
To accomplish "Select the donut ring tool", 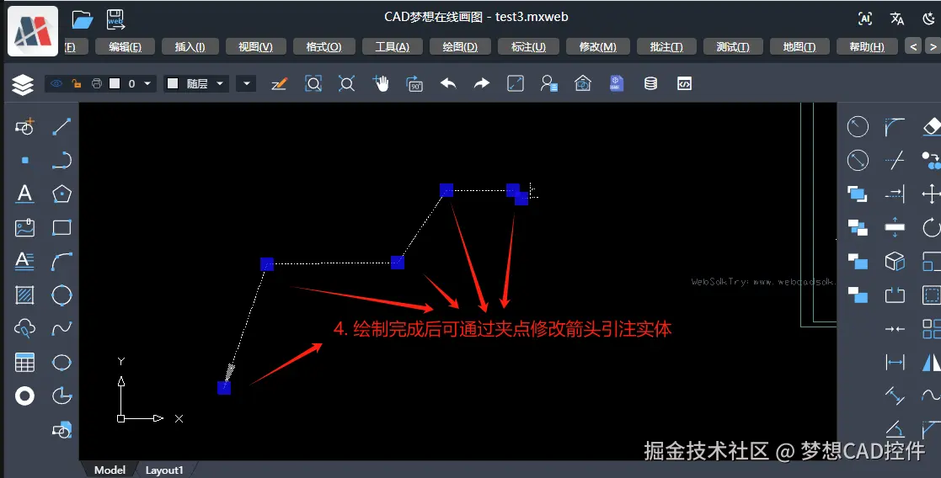I will [24, 396].
